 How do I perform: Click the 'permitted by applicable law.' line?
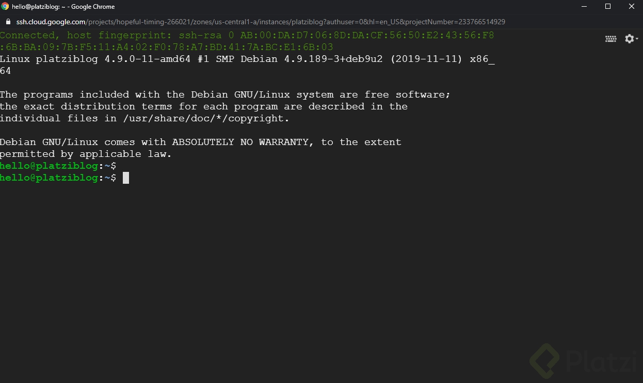pyautogui.click(x=86, y=154)
